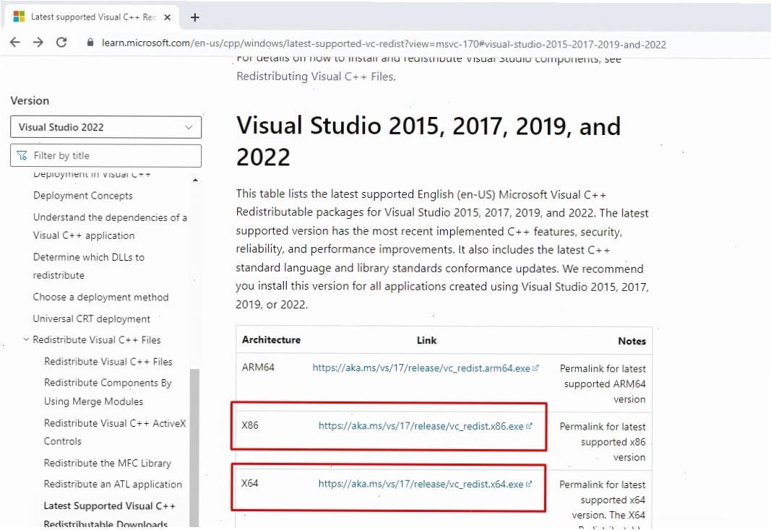This screenshot has width=771, height=530.
Task: Click the Notes column header
Action: pos(632,341)
